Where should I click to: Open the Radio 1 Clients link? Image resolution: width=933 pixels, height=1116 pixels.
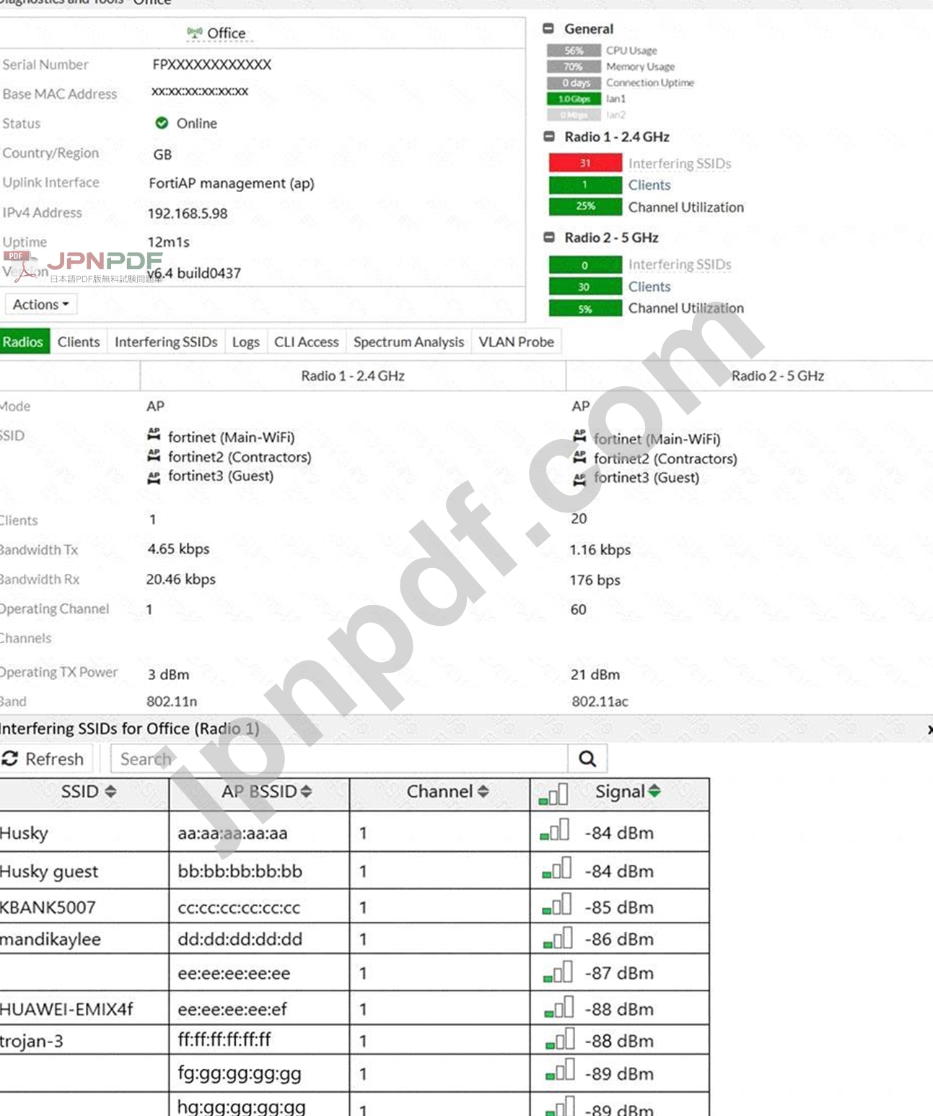coord(649,186)
